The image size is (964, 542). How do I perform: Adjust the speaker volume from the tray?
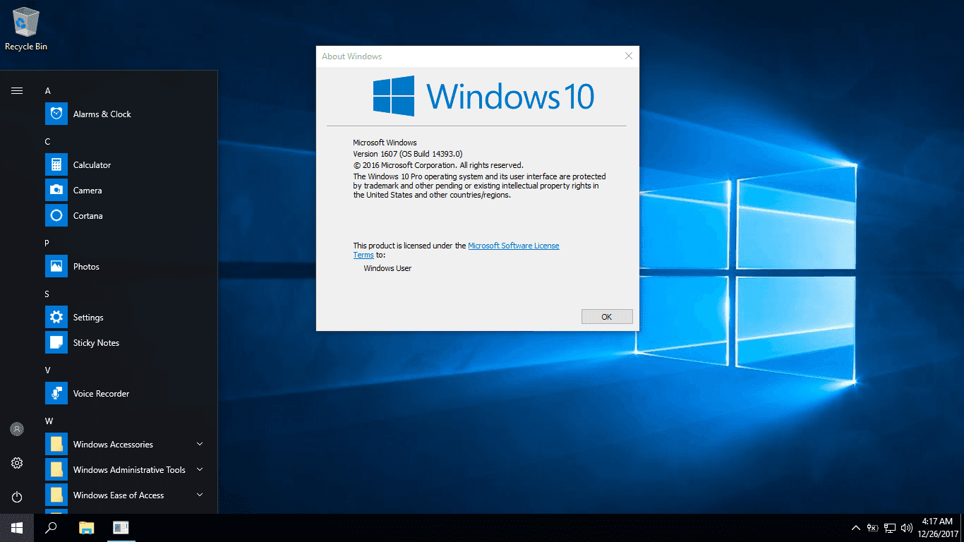[906, 527]
